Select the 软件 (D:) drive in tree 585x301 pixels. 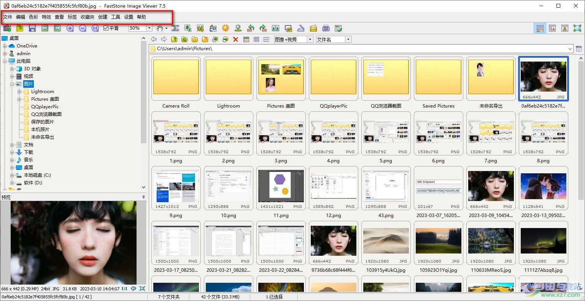click(33, 183)
